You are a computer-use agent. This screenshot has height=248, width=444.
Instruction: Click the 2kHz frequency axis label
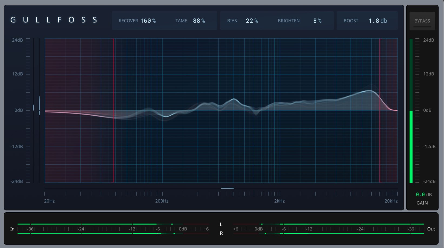[279, 201]
